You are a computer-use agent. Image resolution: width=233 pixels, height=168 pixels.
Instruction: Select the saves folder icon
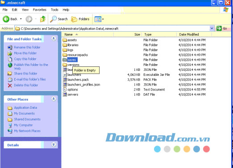(65, 60)
